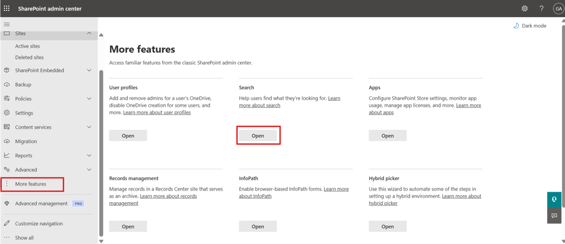Follow Learn more about InfoPath link
The height and width of the screenshot is (244, 565).
coord(255,196)
